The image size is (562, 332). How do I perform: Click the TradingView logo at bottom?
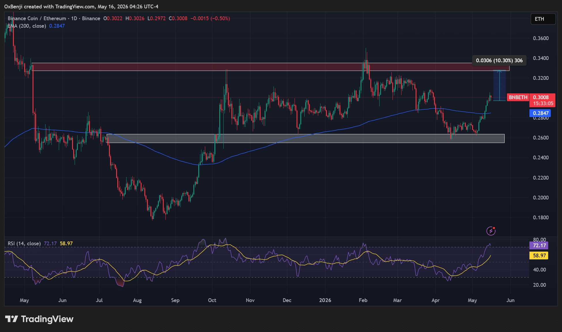tap(39, 319)
